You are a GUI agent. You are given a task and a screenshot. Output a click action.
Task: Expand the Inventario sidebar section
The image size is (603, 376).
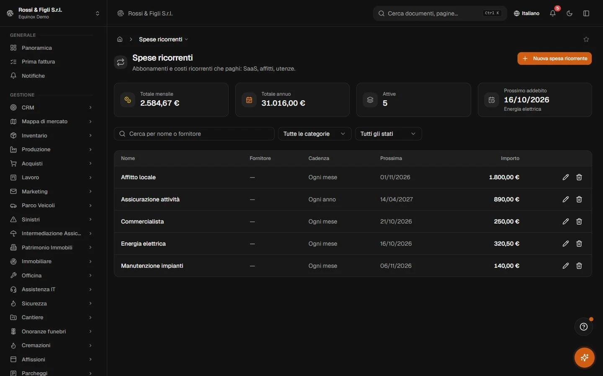pyautogui.click(x=51, y=135)
